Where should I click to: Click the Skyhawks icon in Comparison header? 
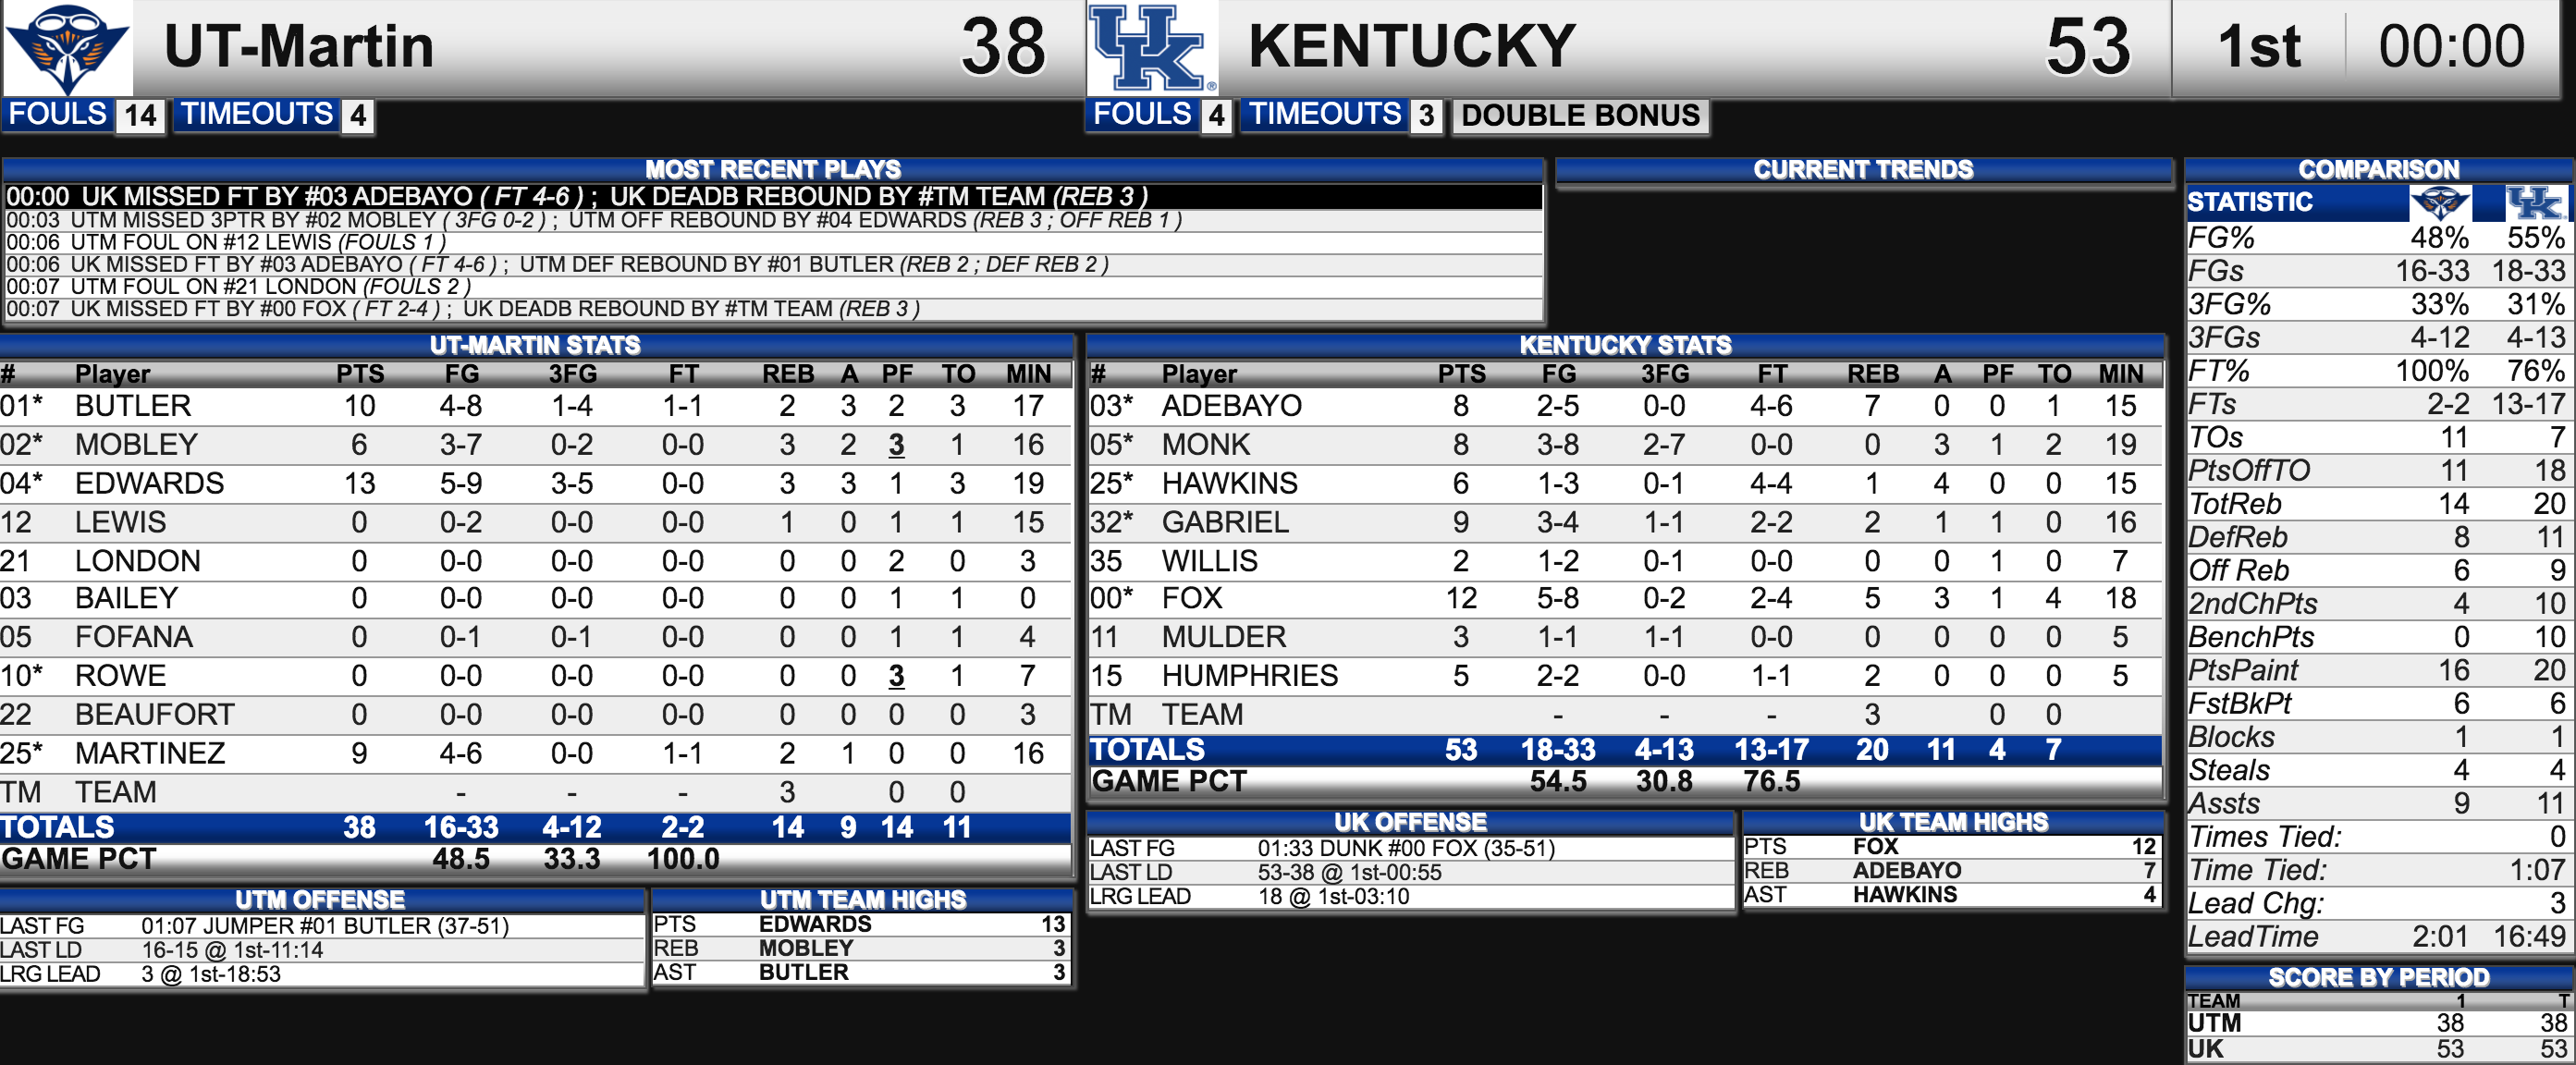tap(2438, 203)
